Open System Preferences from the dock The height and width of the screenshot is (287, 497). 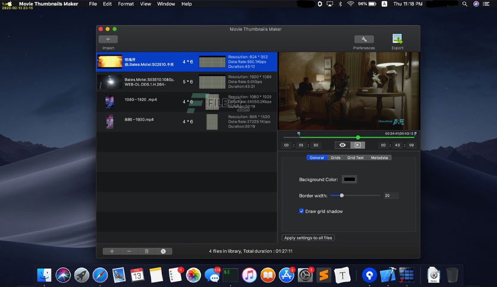[x=305, y=275]
